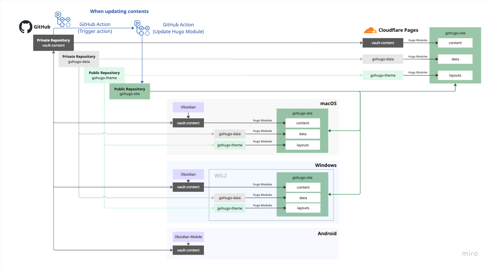Select Obsidian box in macOS section
This screenshot has width=489, height=267.
click(x=188, y=107)
